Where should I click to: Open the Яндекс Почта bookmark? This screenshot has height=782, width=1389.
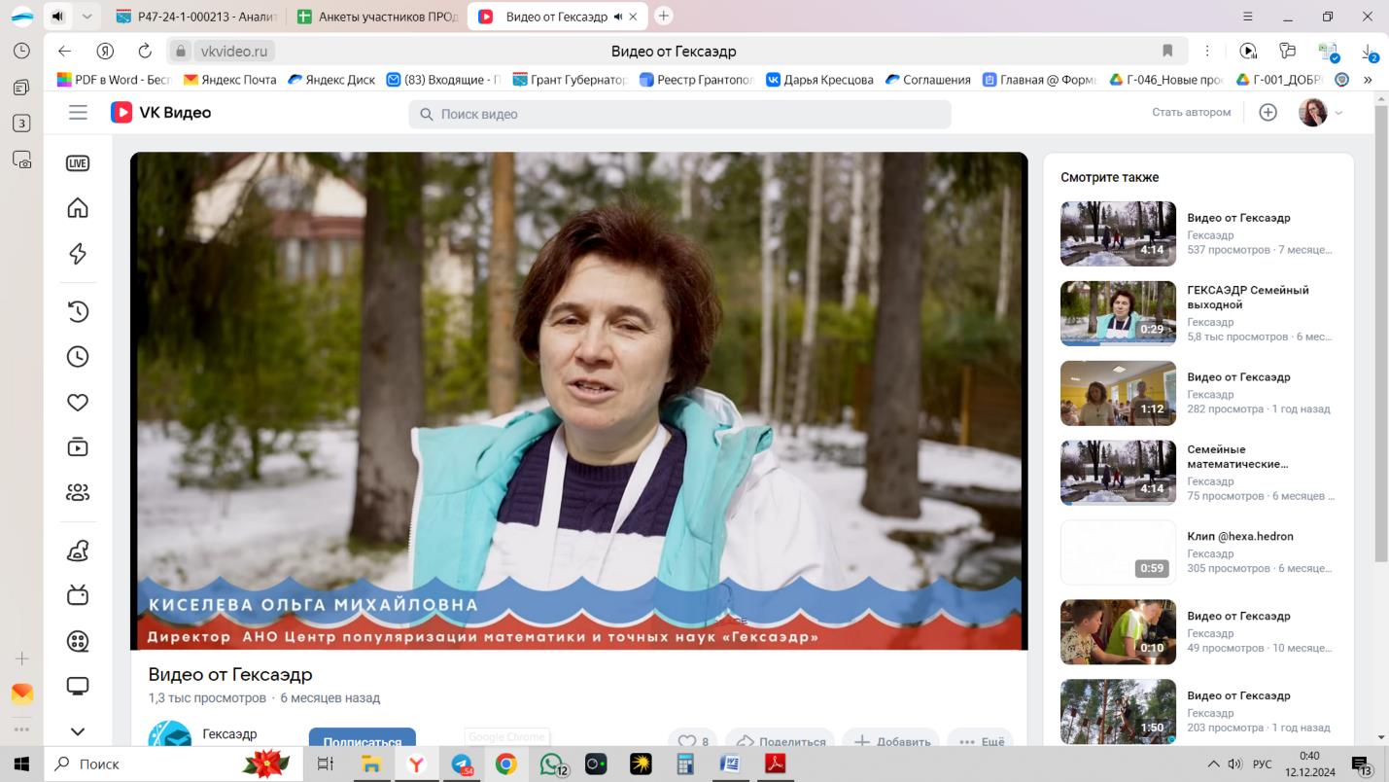tap(230, 80)
